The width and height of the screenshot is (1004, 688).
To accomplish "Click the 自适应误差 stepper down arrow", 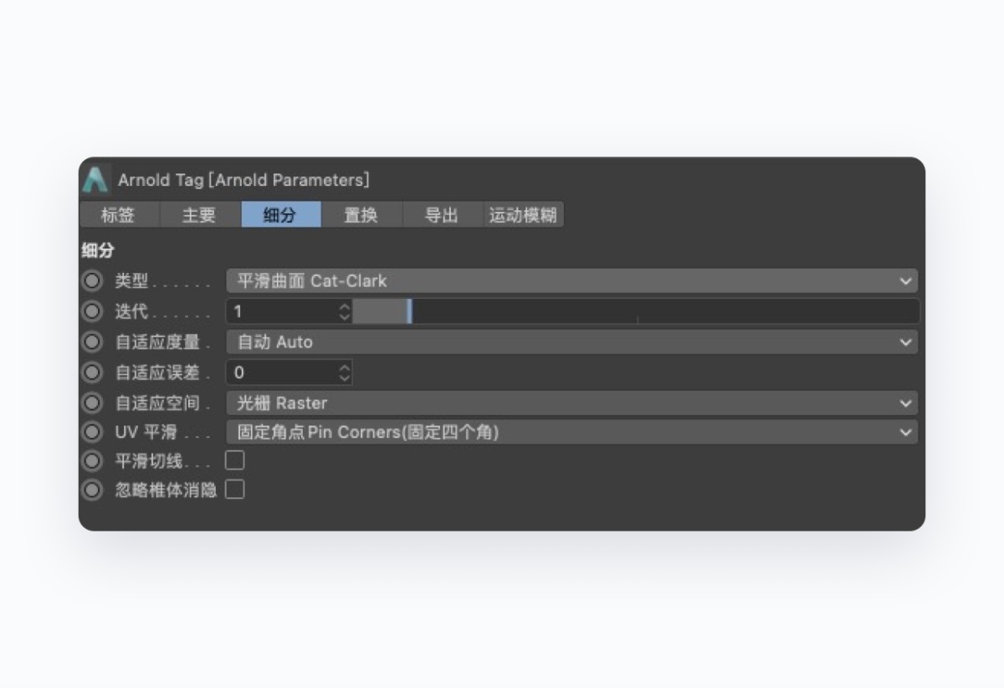I will coord(344,377).
